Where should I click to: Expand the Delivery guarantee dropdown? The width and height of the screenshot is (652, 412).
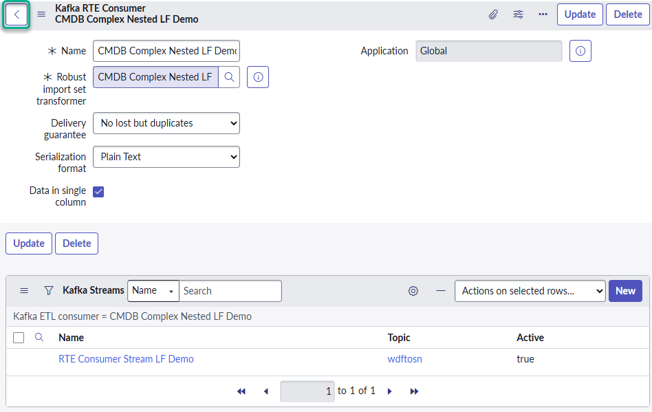pos(166,123)
